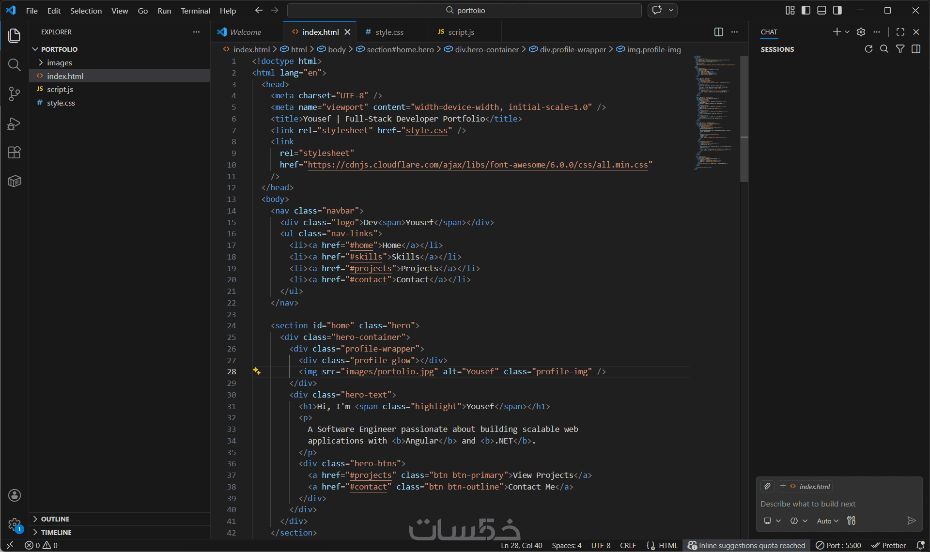The width and height of the screenshot is (930, 552).
Task: Open the Terminal menu
Action: (195, 11)
